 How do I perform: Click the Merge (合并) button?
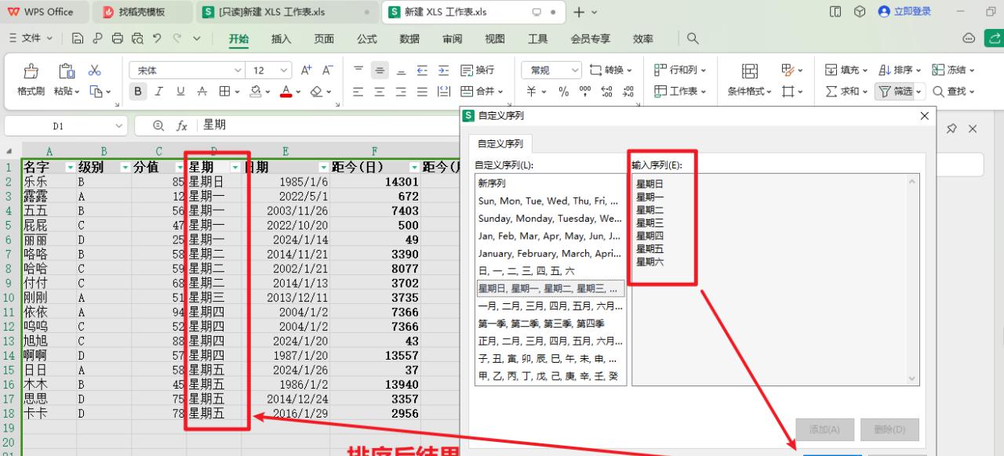tap(481, 92)
